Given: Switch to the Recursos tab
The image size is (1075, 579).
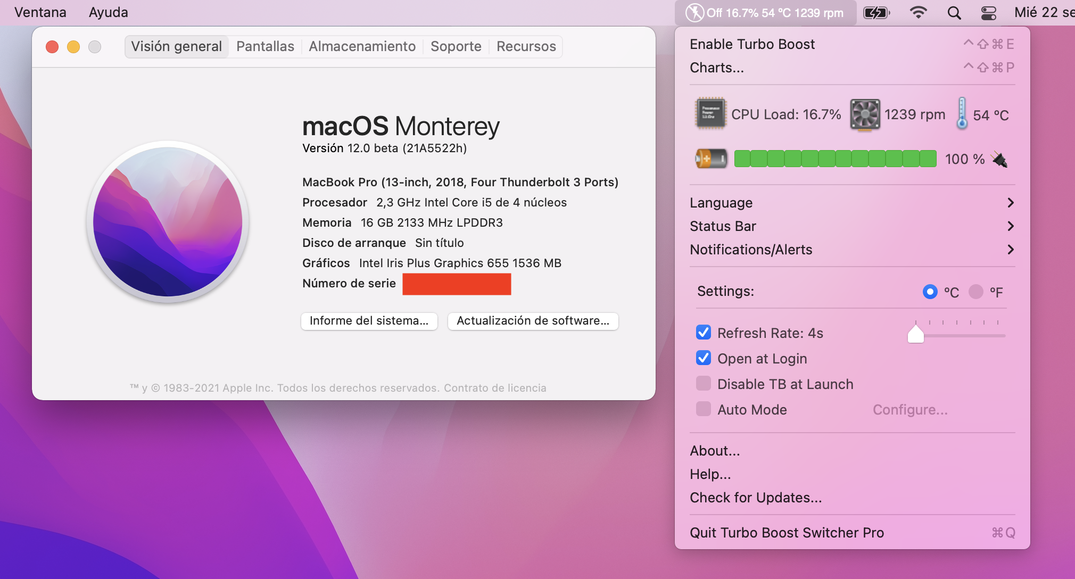Looking at the screenshot, I should (x=526, y=46).
